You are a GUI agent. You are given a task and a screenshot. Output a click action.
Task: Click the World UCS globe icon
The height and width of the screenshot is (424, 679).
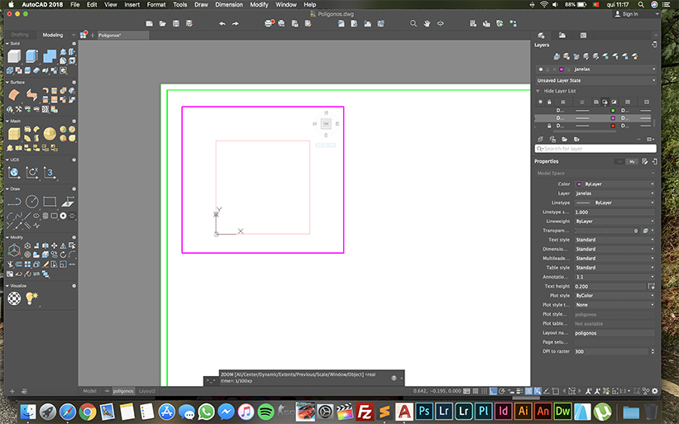[14, 173]
